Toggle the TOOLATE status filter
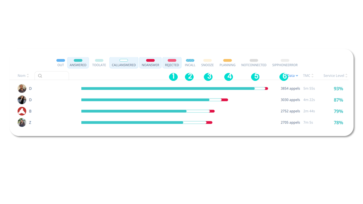The width and height of the screenshot is (363, 204). (99, 63)
